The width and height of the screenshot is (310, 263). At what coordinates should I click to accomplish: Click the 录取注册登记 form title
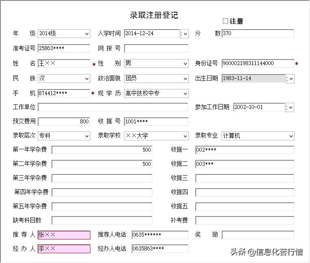tap(154, 15)
